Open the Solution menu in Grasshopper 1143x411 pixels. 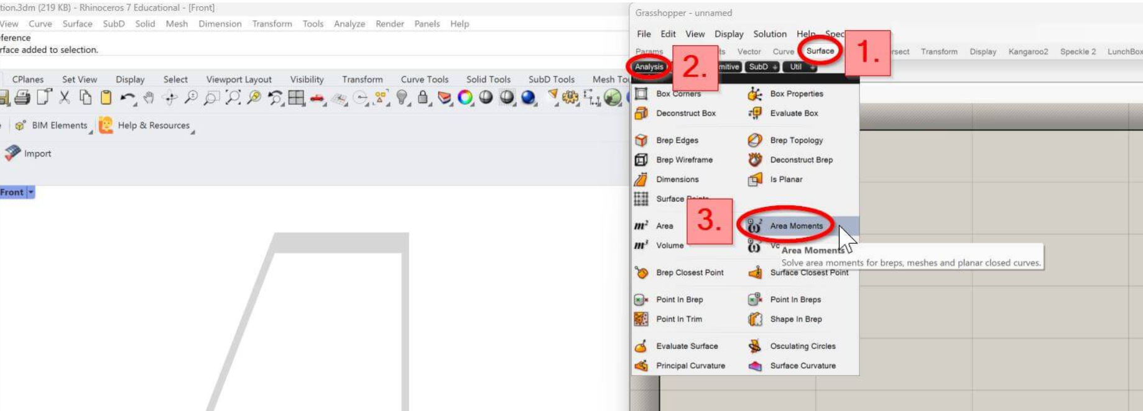(x=769, y=34)
